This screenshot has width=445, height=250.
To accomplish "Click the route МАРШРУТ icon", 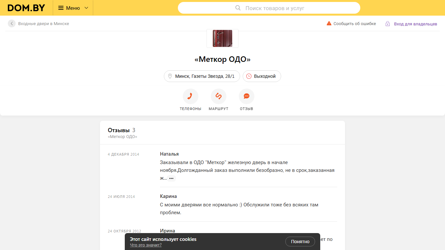I will point(219,96).
